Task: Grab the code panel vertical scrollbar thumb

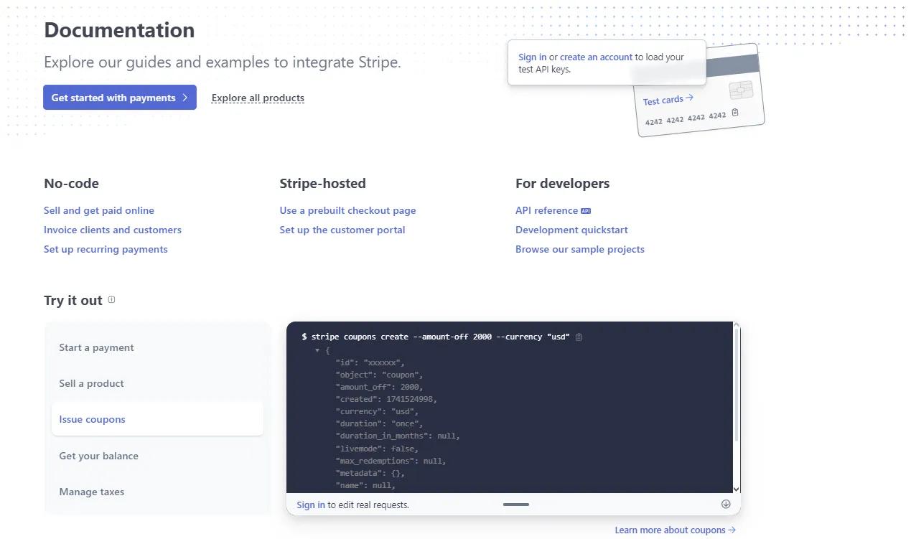Action: click(x=736, y=385)
